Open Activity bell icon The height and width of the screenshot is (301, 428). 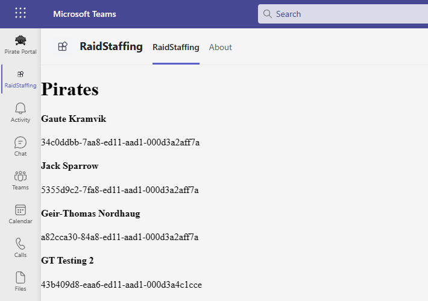coord(20,113)
